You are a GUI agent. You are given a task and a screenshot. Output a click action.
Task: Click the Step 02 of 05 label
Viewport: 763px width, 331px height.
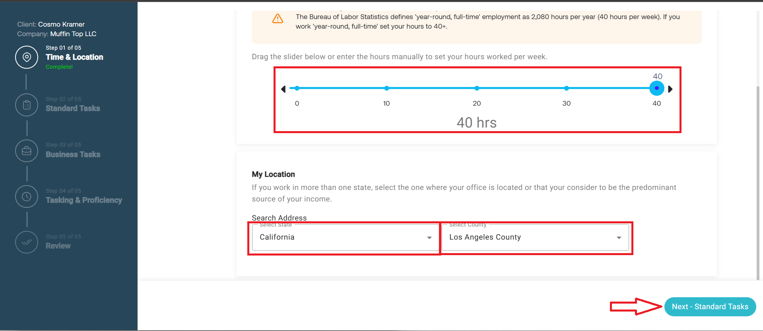pos(63,99)
